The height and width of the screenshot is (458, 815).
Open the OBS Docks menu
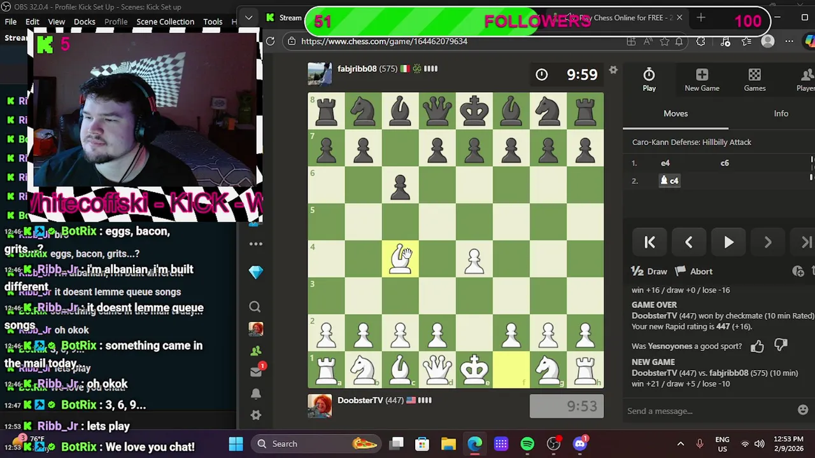pyautogui.click(x=84, y=22)
